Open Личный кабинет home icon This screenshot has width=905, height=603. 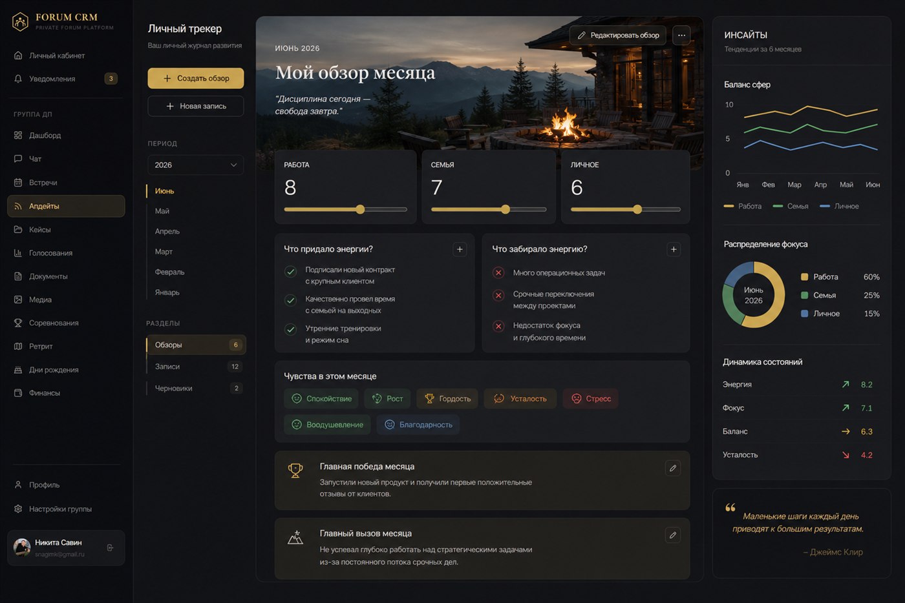pos(18,56)
